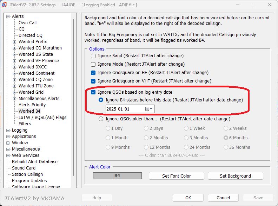Click the B4 alert color preview
Image resolution: width=278 pixels, height=206 pixels.
click(117, 176)
